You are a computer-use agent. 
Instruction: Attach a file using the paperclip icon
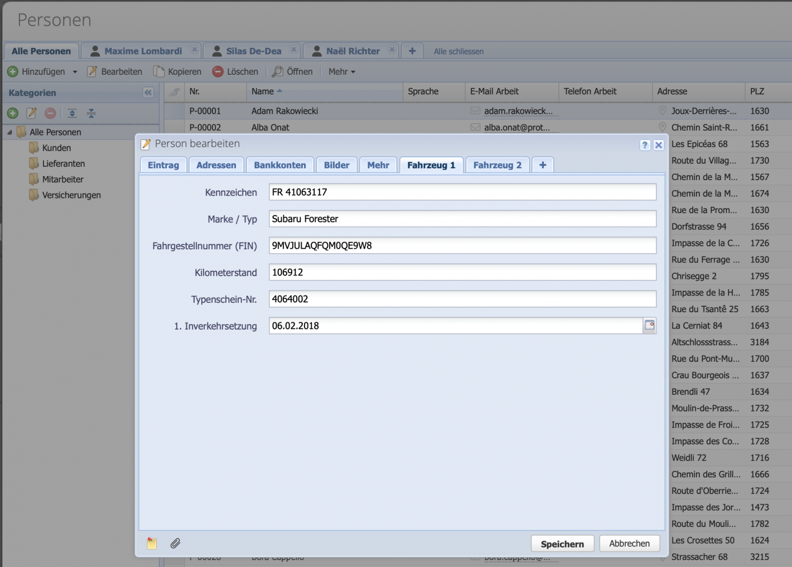click(x=176, y=543)
